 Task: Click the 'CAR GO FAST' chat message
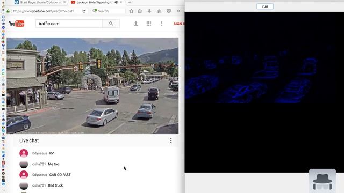coord(60,175)
